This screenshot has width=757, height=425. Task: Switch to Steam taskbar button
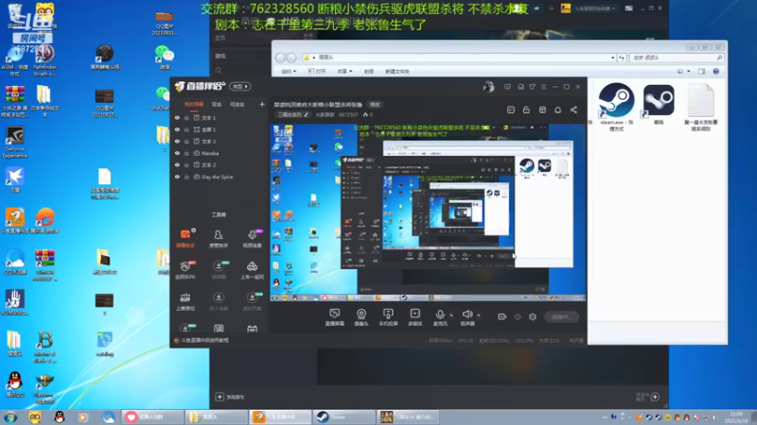(x=343, y=416)
